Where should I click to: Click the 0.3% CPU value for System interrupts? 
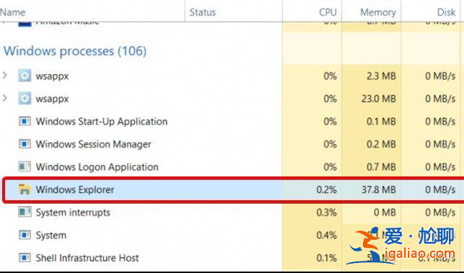tap(326, 212)
